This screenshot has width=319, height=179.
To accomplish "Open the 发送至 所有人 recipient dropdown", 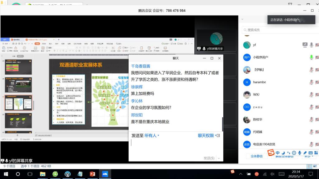I will [152, 135].
